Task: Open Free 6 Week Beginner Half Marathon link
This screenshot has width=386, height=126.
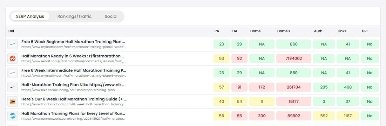Action: [73, 42]
